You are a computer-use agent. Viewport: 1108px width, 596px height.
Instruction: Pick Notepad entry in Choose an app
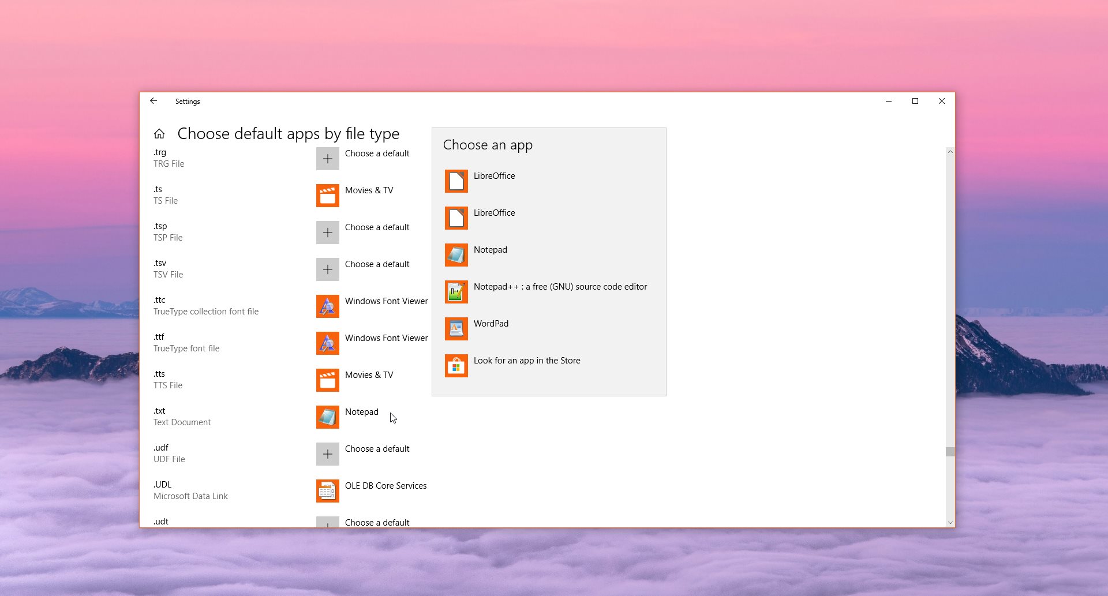click(490, 250)
